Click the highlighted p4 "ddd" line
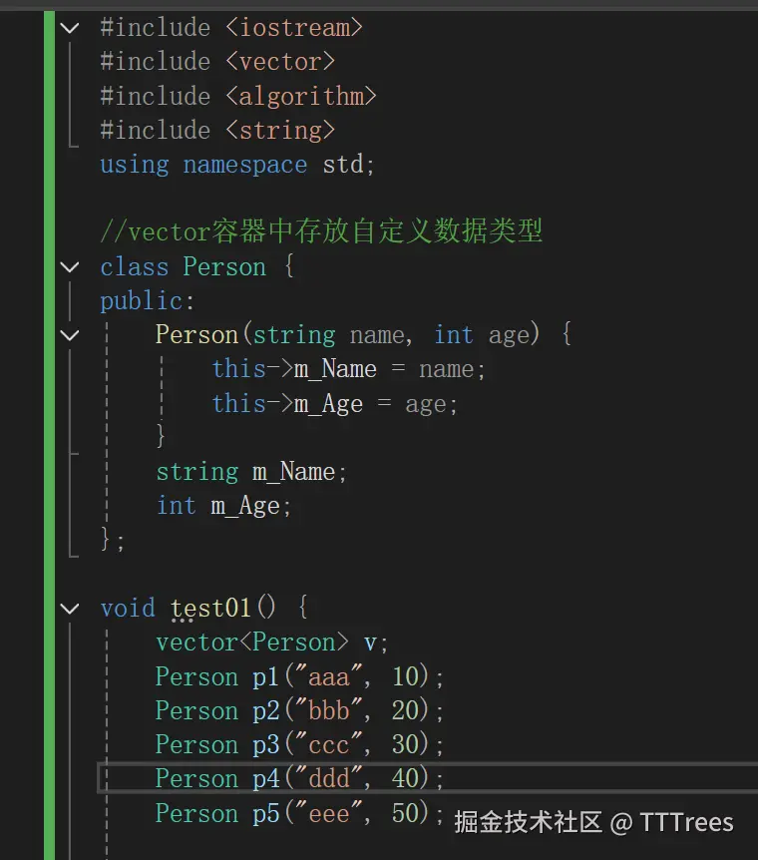The image size is (758, 860). point(299,778)
